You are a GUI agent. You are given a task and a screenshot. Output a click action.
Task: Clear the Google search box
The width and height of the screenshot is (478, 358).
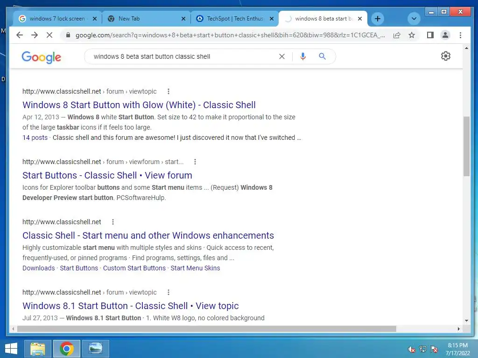click(x=282, y=56)
